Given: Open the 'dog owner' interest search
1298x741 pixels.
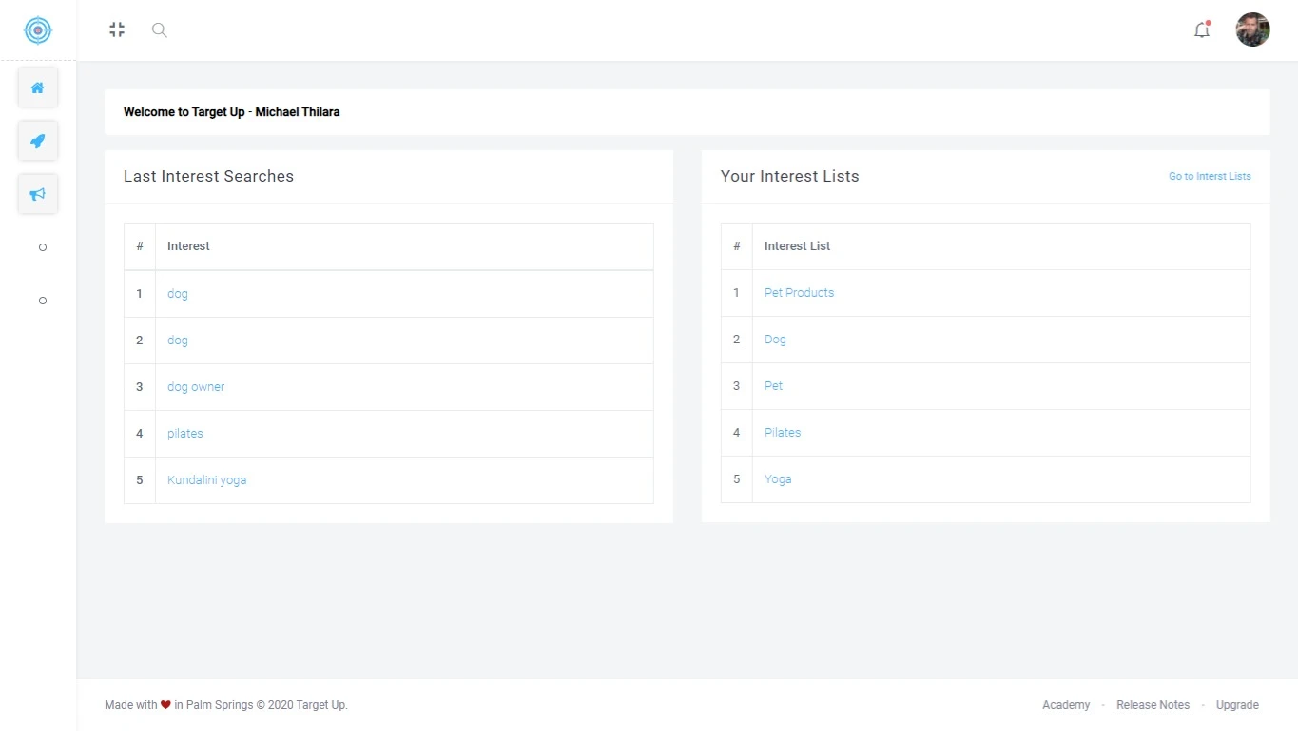Looking at the screenshot, I should pyautogui.click(x=195, y=386).
